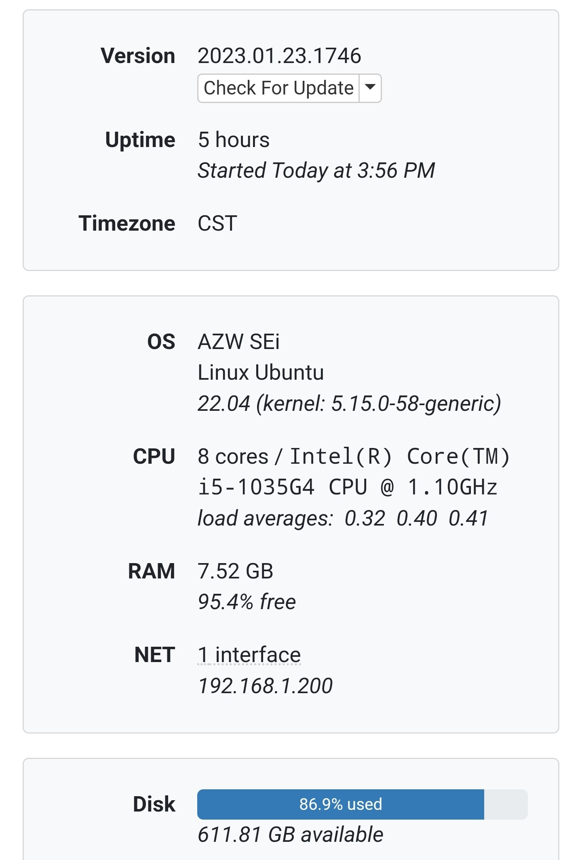Click the load averages line
The width and height of the screenshot is (582, 860).
click(x=343, y=518)
